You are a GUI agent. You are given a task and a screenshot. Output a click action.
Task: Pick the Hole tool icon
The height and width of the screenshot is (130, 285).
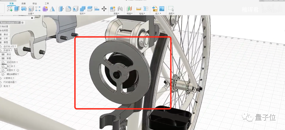31,9
